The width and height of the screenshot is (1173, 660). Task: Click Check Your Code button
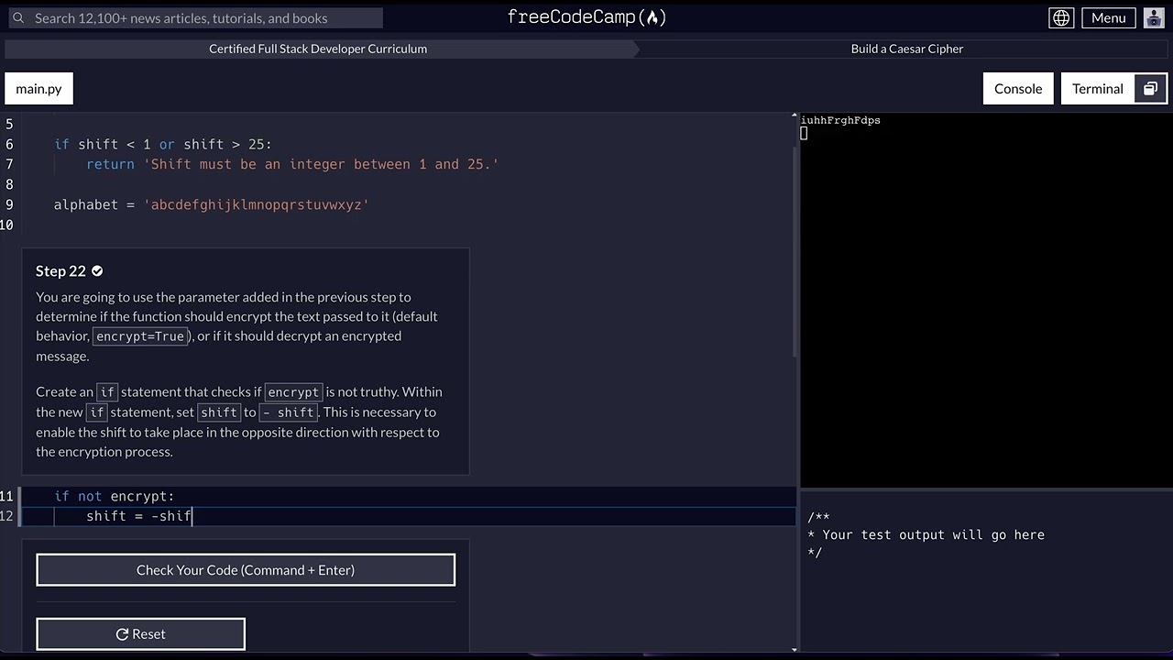coord(246,570)
